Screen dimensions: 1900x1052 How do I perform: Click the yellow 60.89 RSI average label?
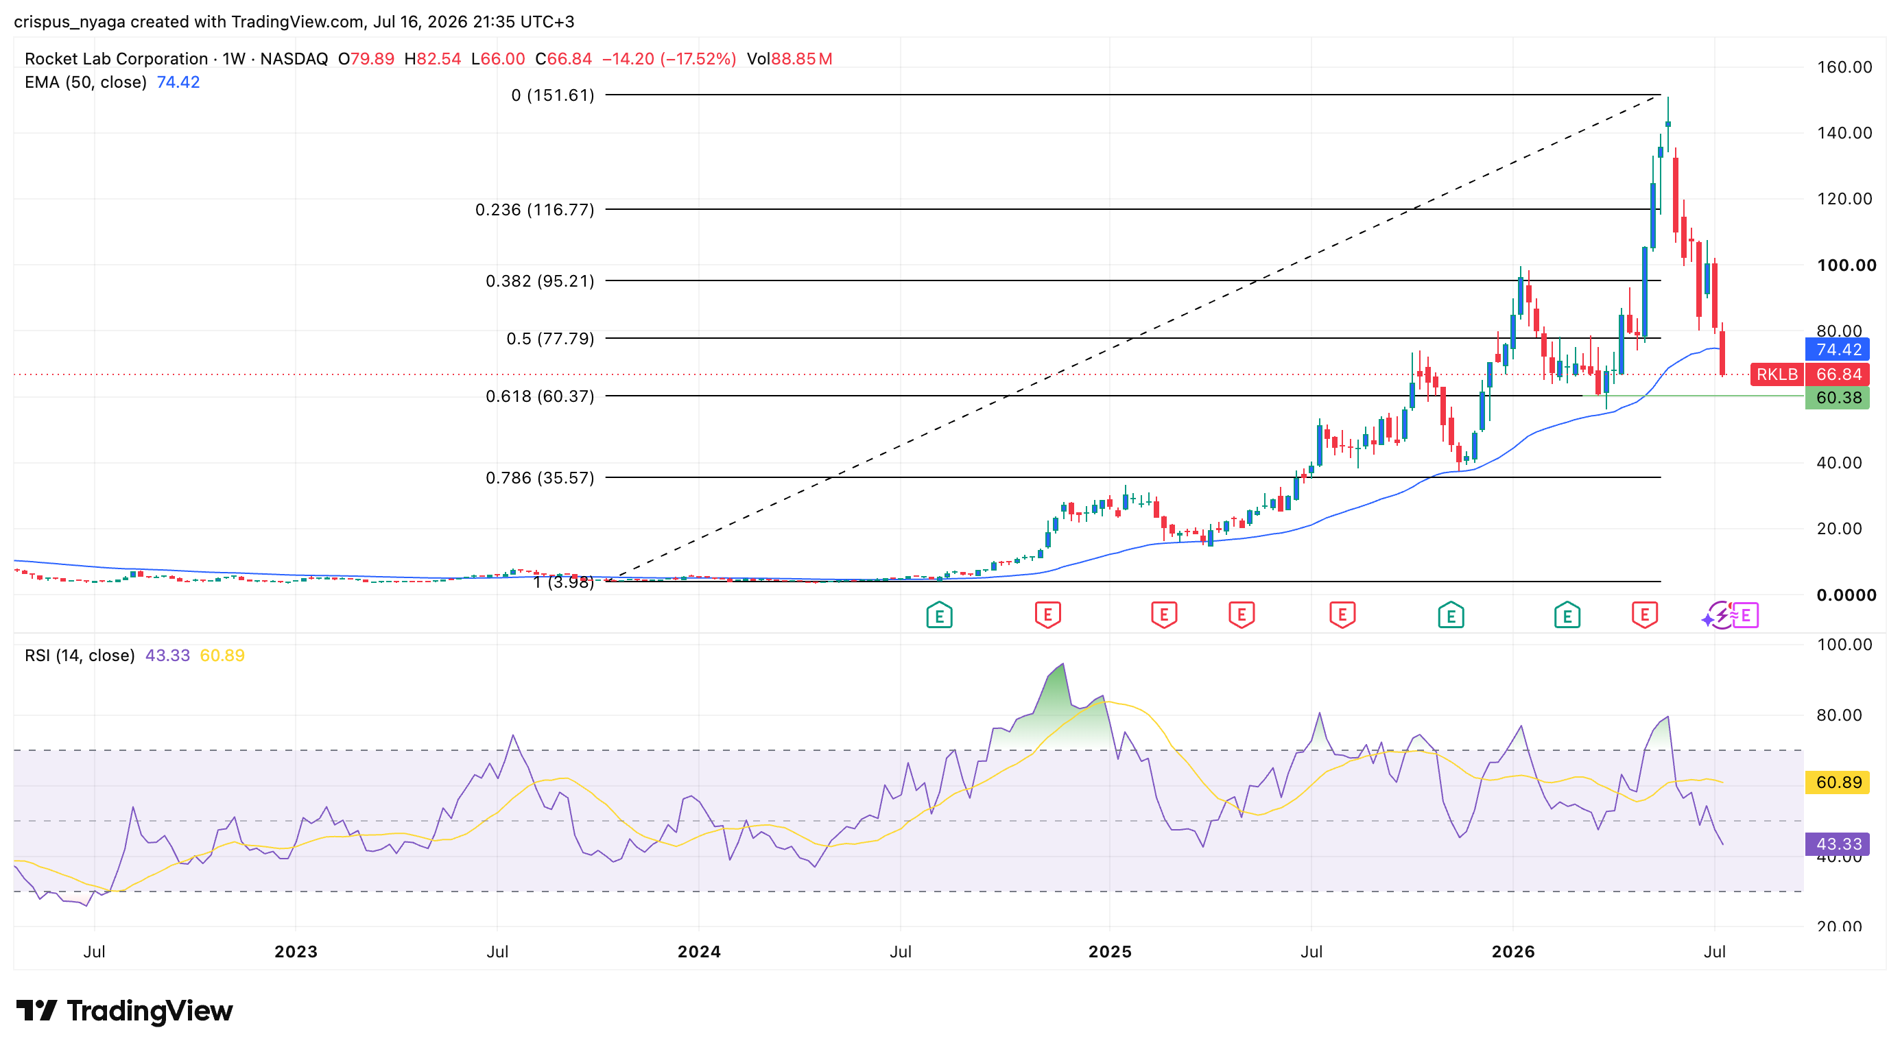1838,782
